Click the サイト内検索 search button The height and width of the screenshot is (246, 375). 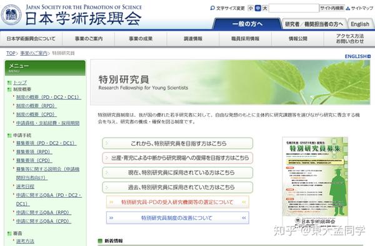[x=332, y=8]
